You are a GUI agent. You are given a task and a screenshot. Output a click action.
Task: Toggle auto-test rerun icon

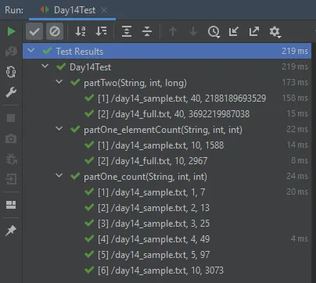click(x=11, y=72)
